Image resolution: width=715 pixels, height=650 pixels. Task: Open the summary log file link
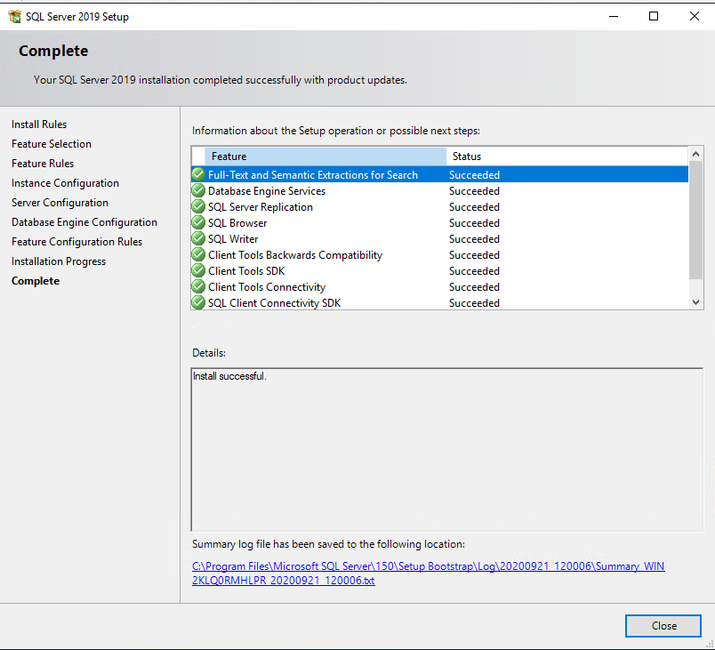[x=428, y=574]
